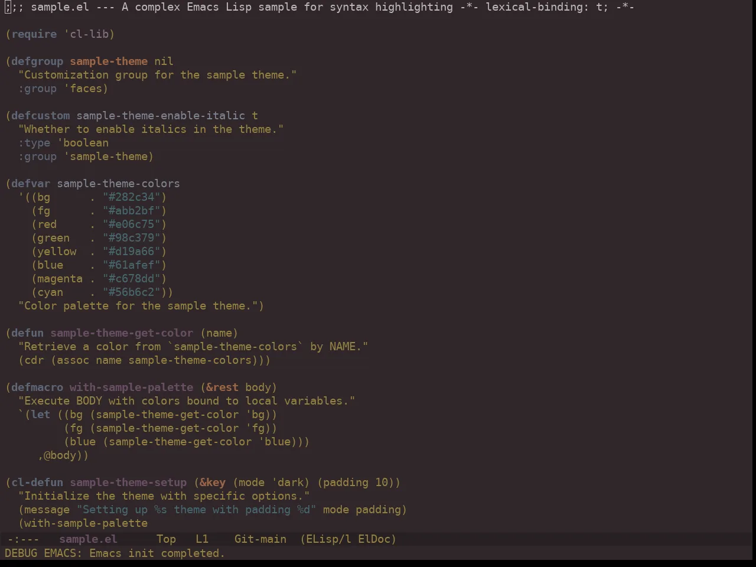Viewport: 756px width, 567px height.
Task: Click the &key parameter keyword
Action: click(x=213, y=483)
